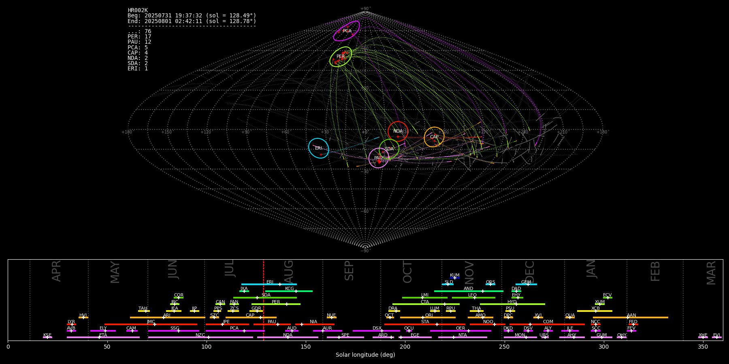Click the Solar longitude (deg) axis title
Viewport: 729px width, 364px height.
(365, 355)
